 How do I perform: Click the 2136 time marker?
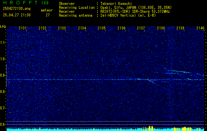tap(121, 28)
